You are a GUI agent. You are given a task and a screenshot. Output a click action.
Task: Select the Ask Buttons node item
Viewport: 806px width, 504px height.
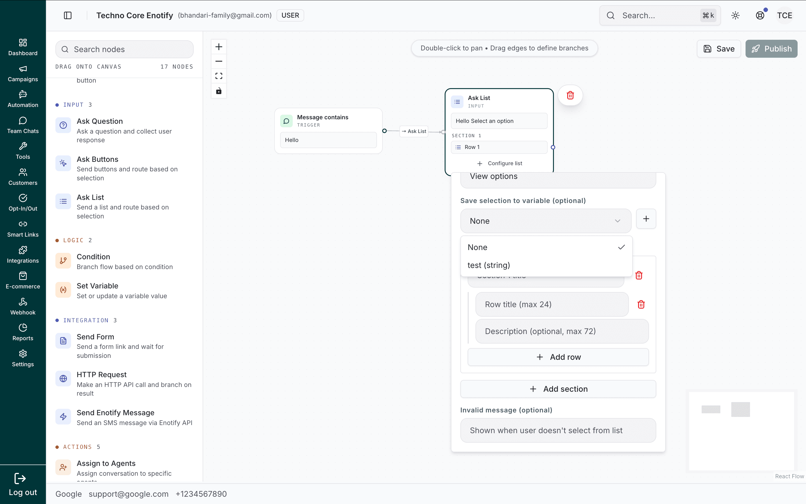point(125,168)
